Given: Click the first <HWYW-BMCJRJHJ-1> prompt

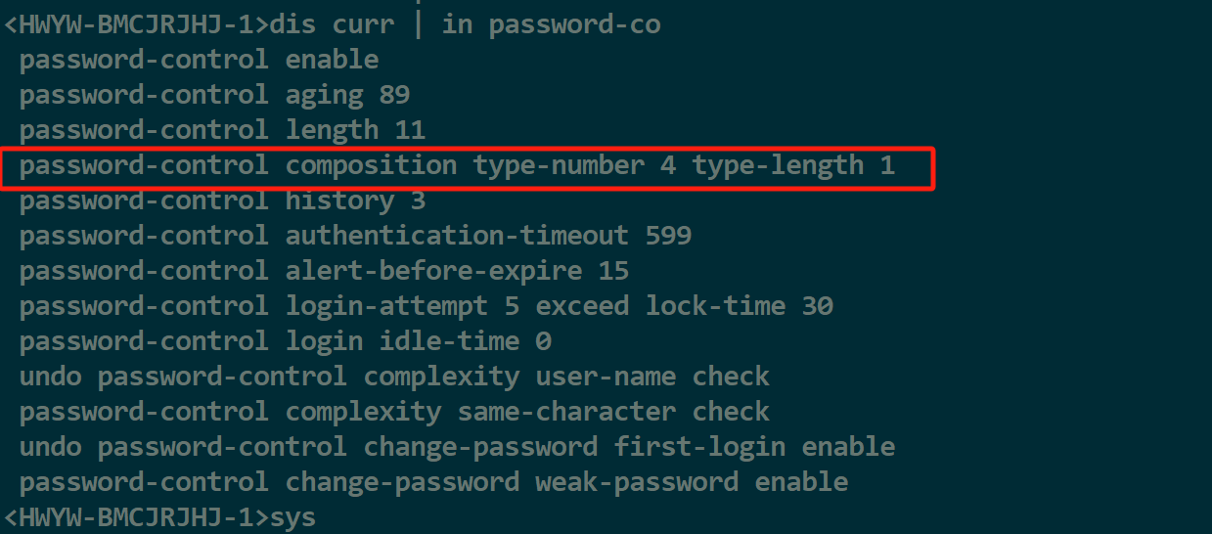Looking at the screenshot, I should [136, 24].
